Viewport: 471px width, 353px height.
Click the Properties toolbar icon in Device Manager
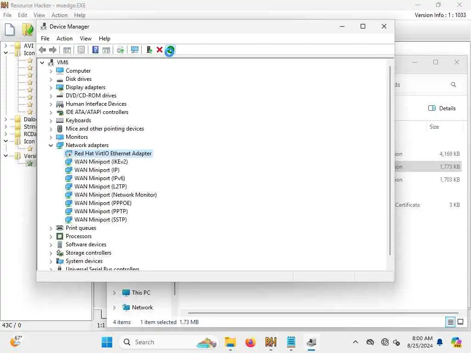click(x=81, y=50)
